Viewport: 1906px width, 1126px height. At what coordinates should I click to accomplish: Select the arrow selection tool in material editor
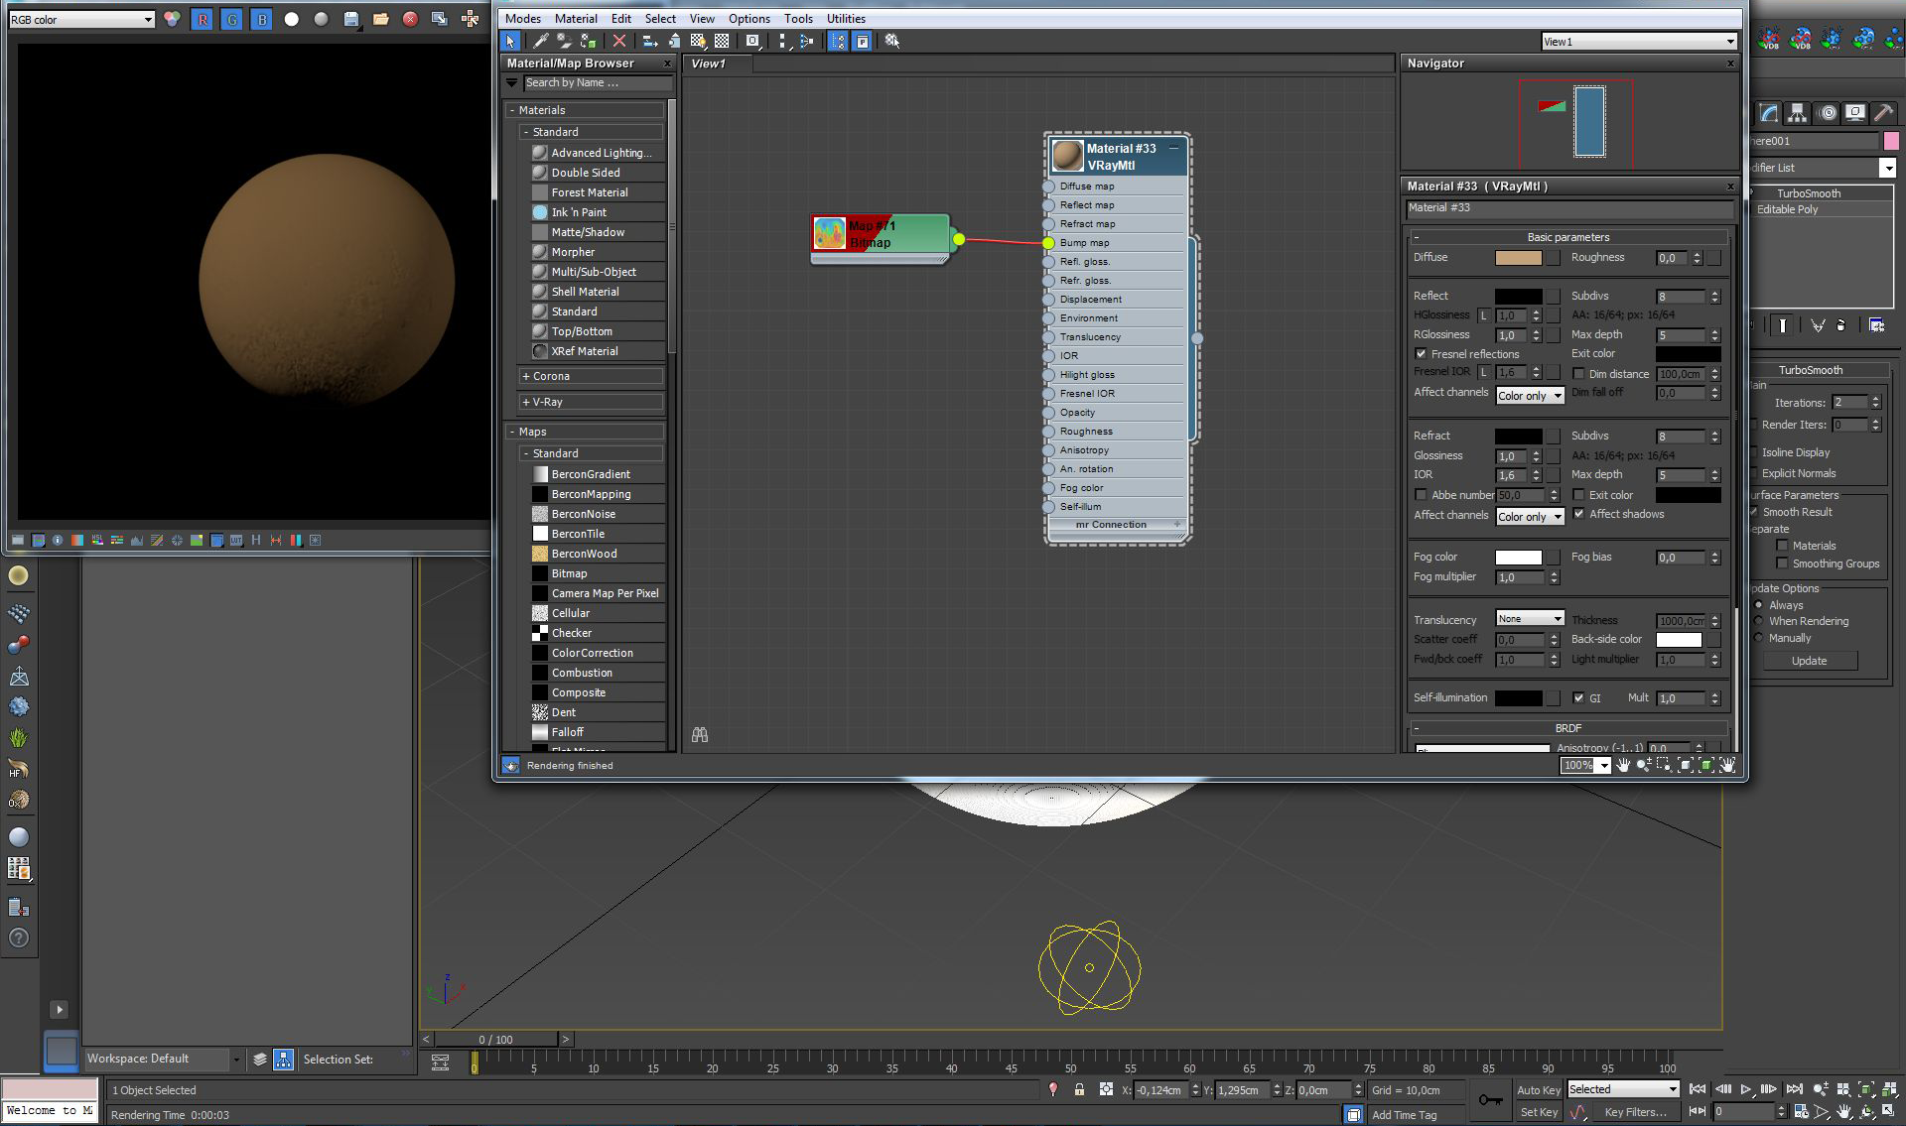coord(509,41)
